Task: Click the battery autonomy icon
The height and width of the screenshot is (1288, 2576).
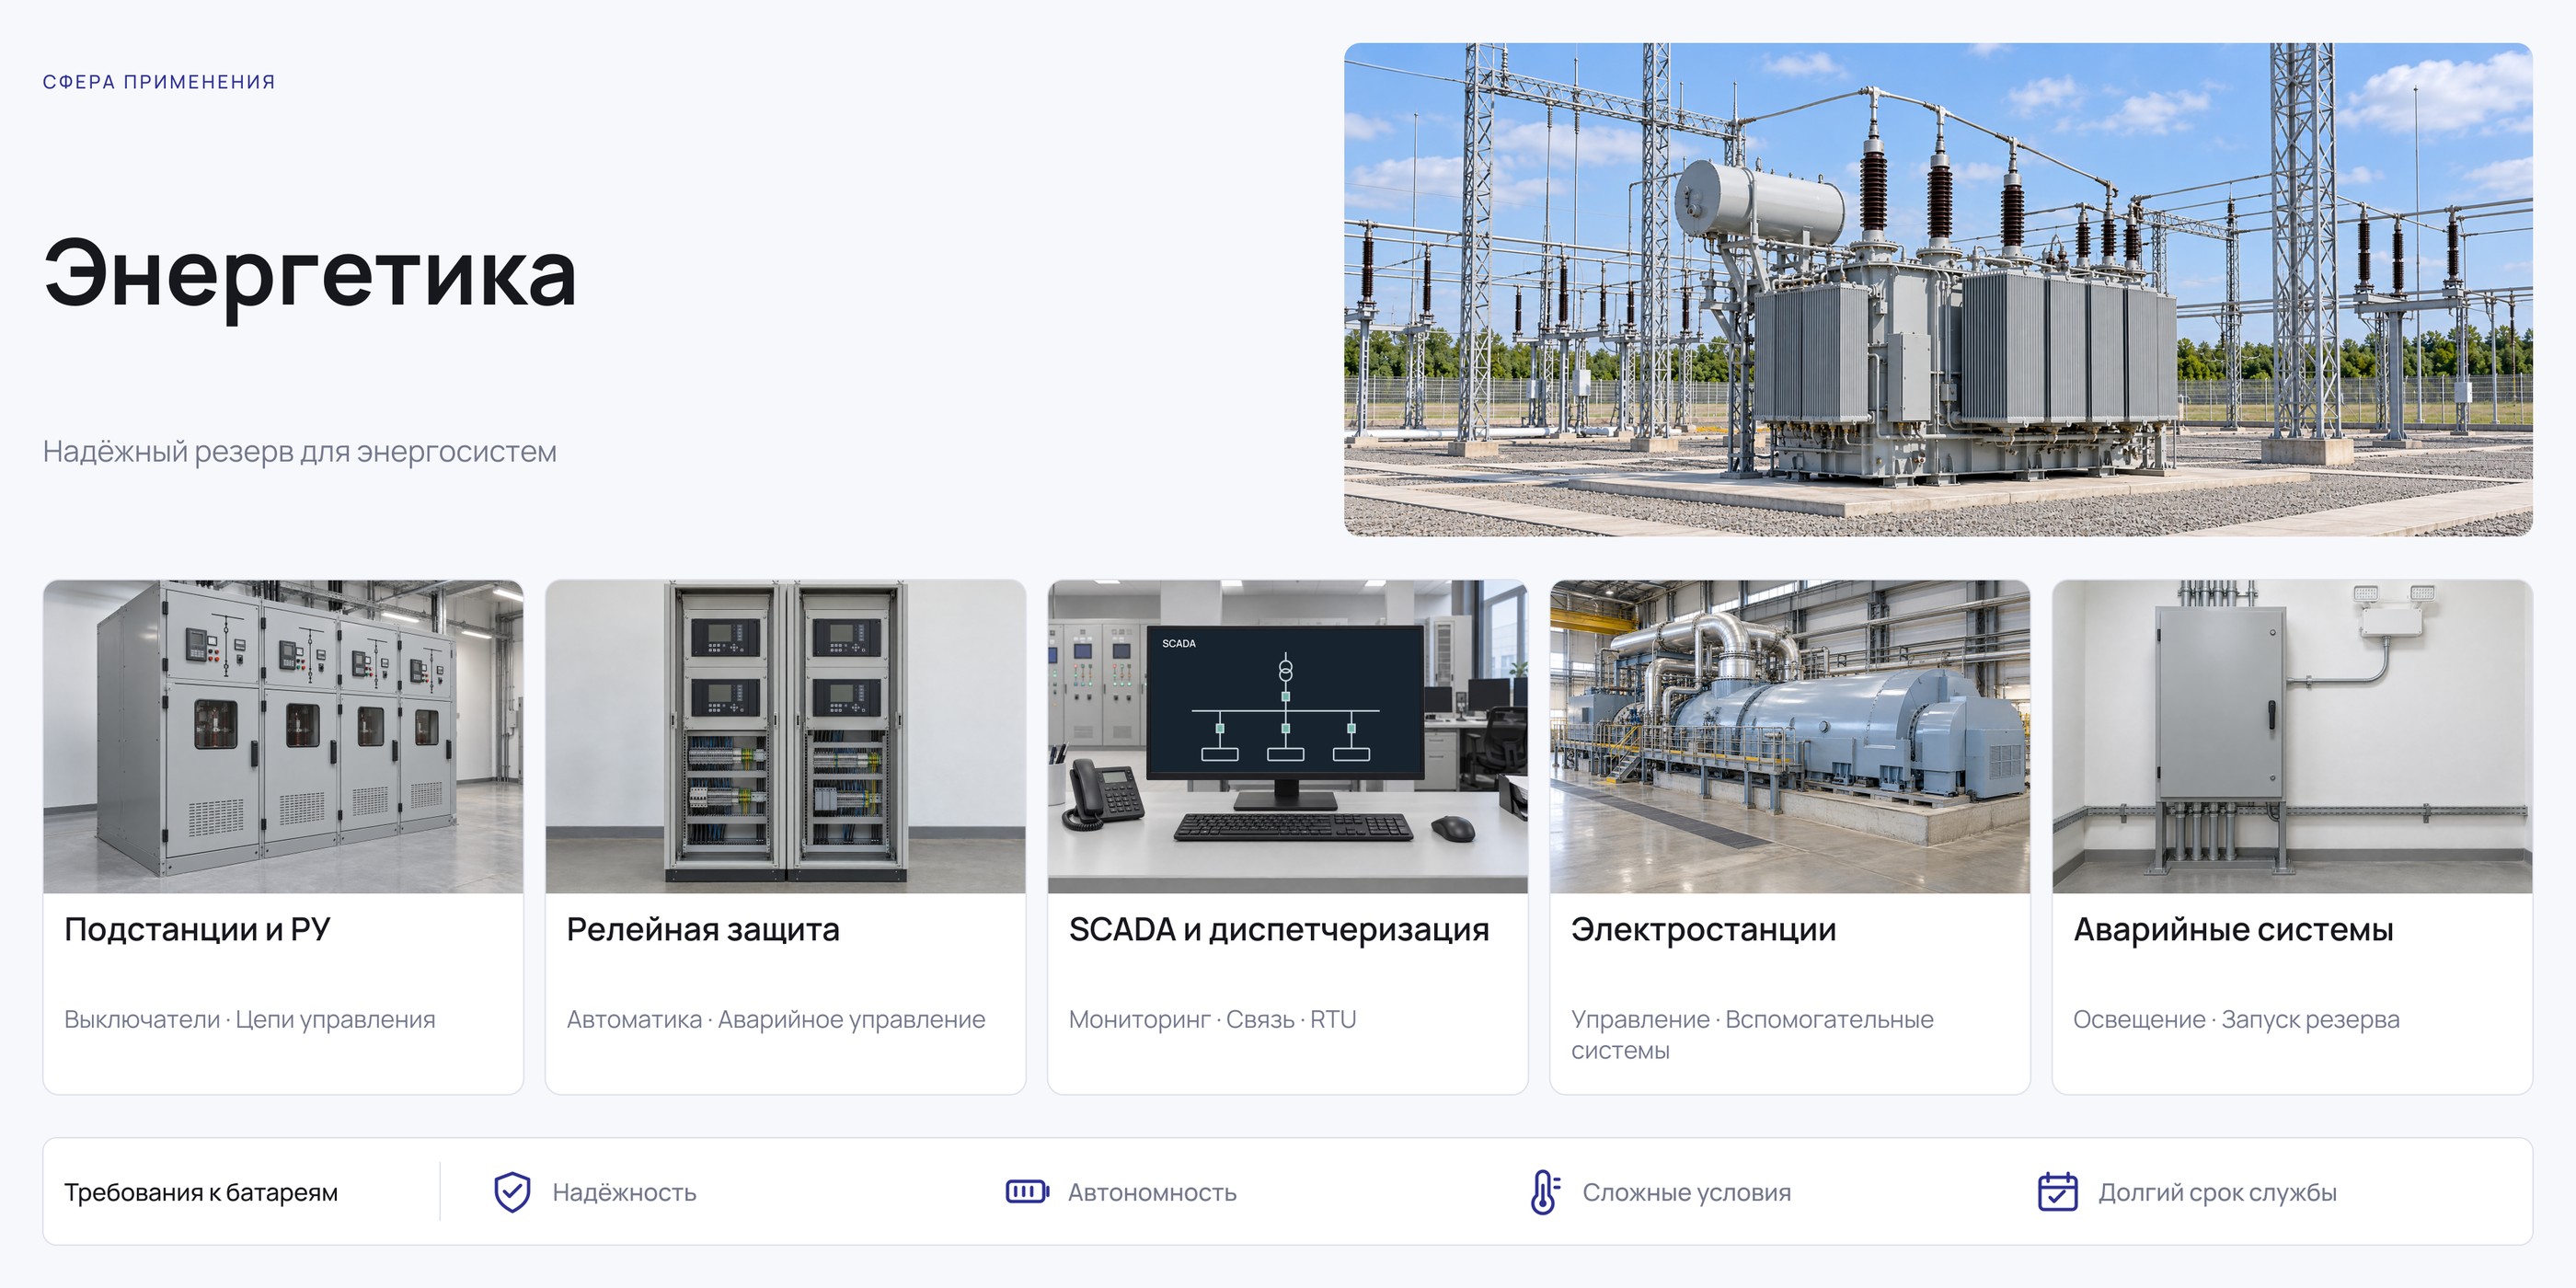Action: tap(1027, 1192)
